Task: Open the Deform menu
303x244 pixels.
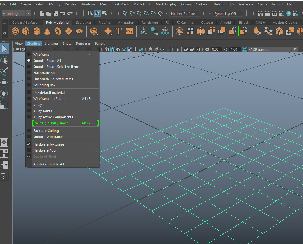Action: [219, 4]
